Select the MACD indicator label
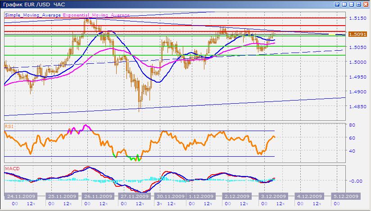371x211 pixels. 11,169
